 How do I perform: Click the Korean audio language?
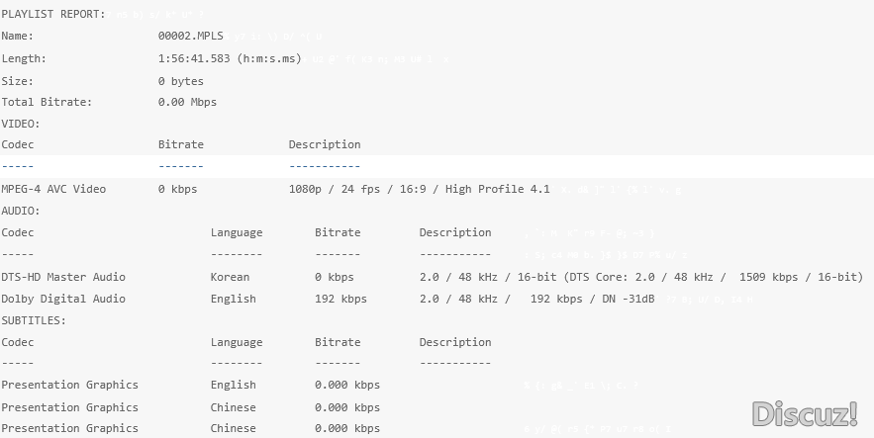click(x=230, y=277)
